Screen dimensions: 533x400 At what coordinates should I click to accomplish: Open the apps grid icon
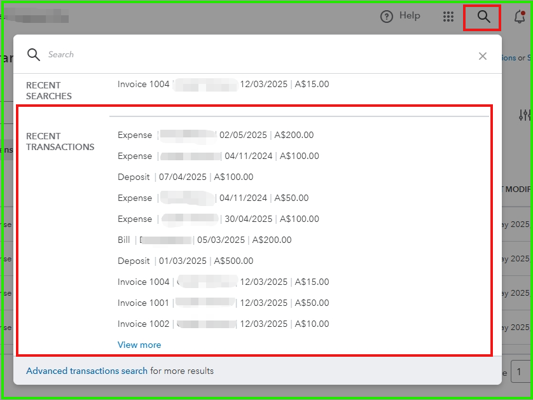pos(448,17)
